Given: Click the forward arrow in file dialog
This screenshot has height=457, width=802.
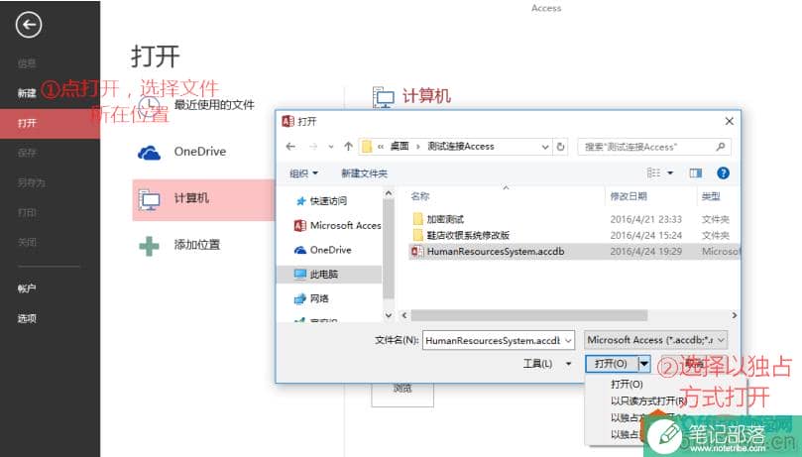Looking at the screenshot, I should coord(313,147).
